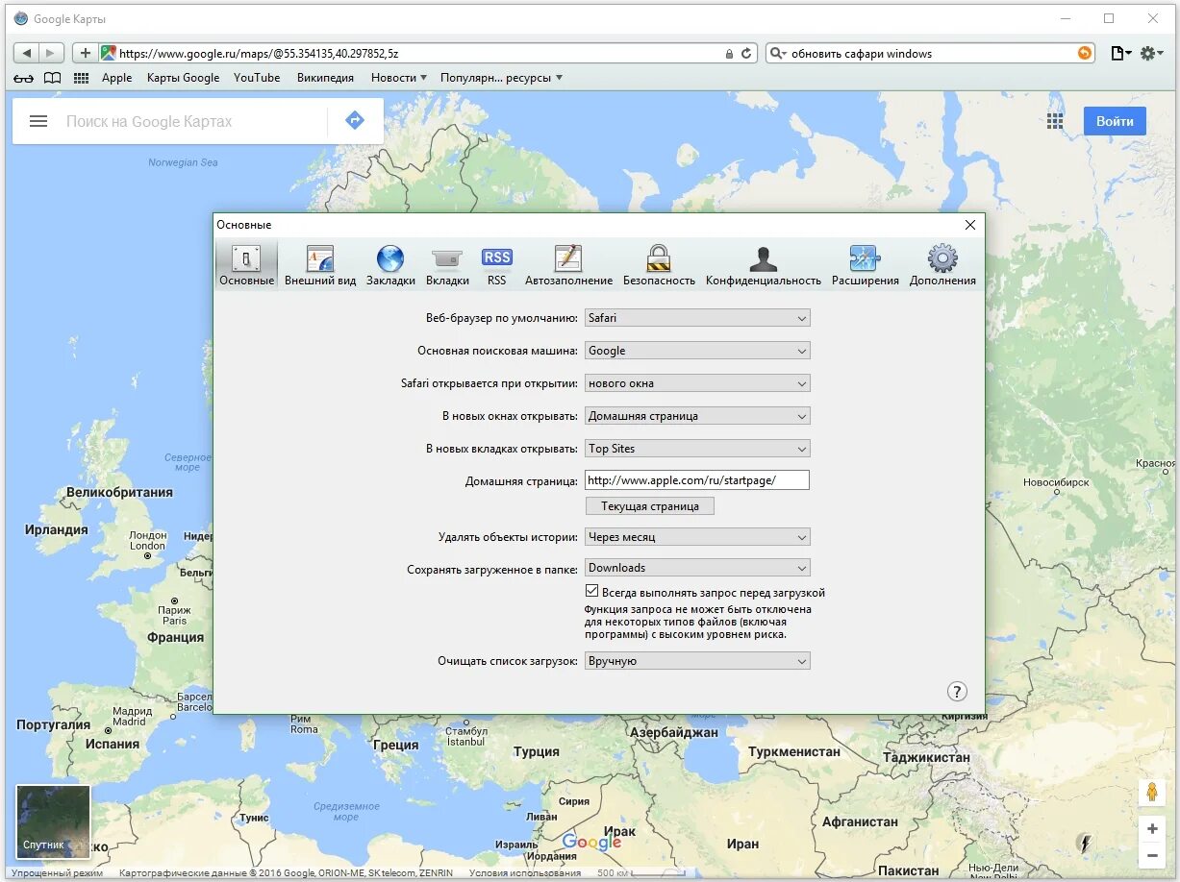Expand default web browser dropdown showing Safari
The image size is (1180, 882).
(697, 318)
